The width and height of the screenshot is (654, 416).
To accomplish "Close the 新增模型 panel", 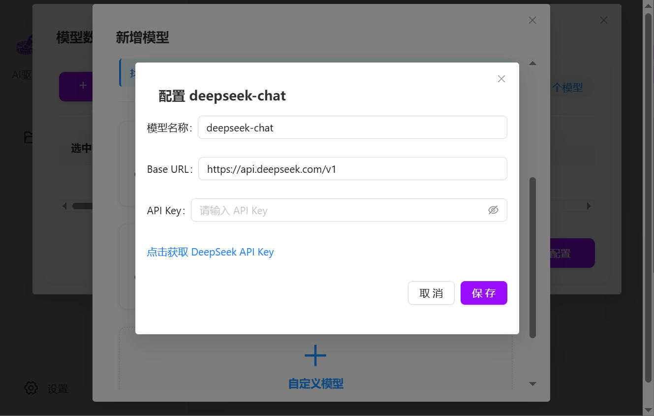I will coord(532,20).
